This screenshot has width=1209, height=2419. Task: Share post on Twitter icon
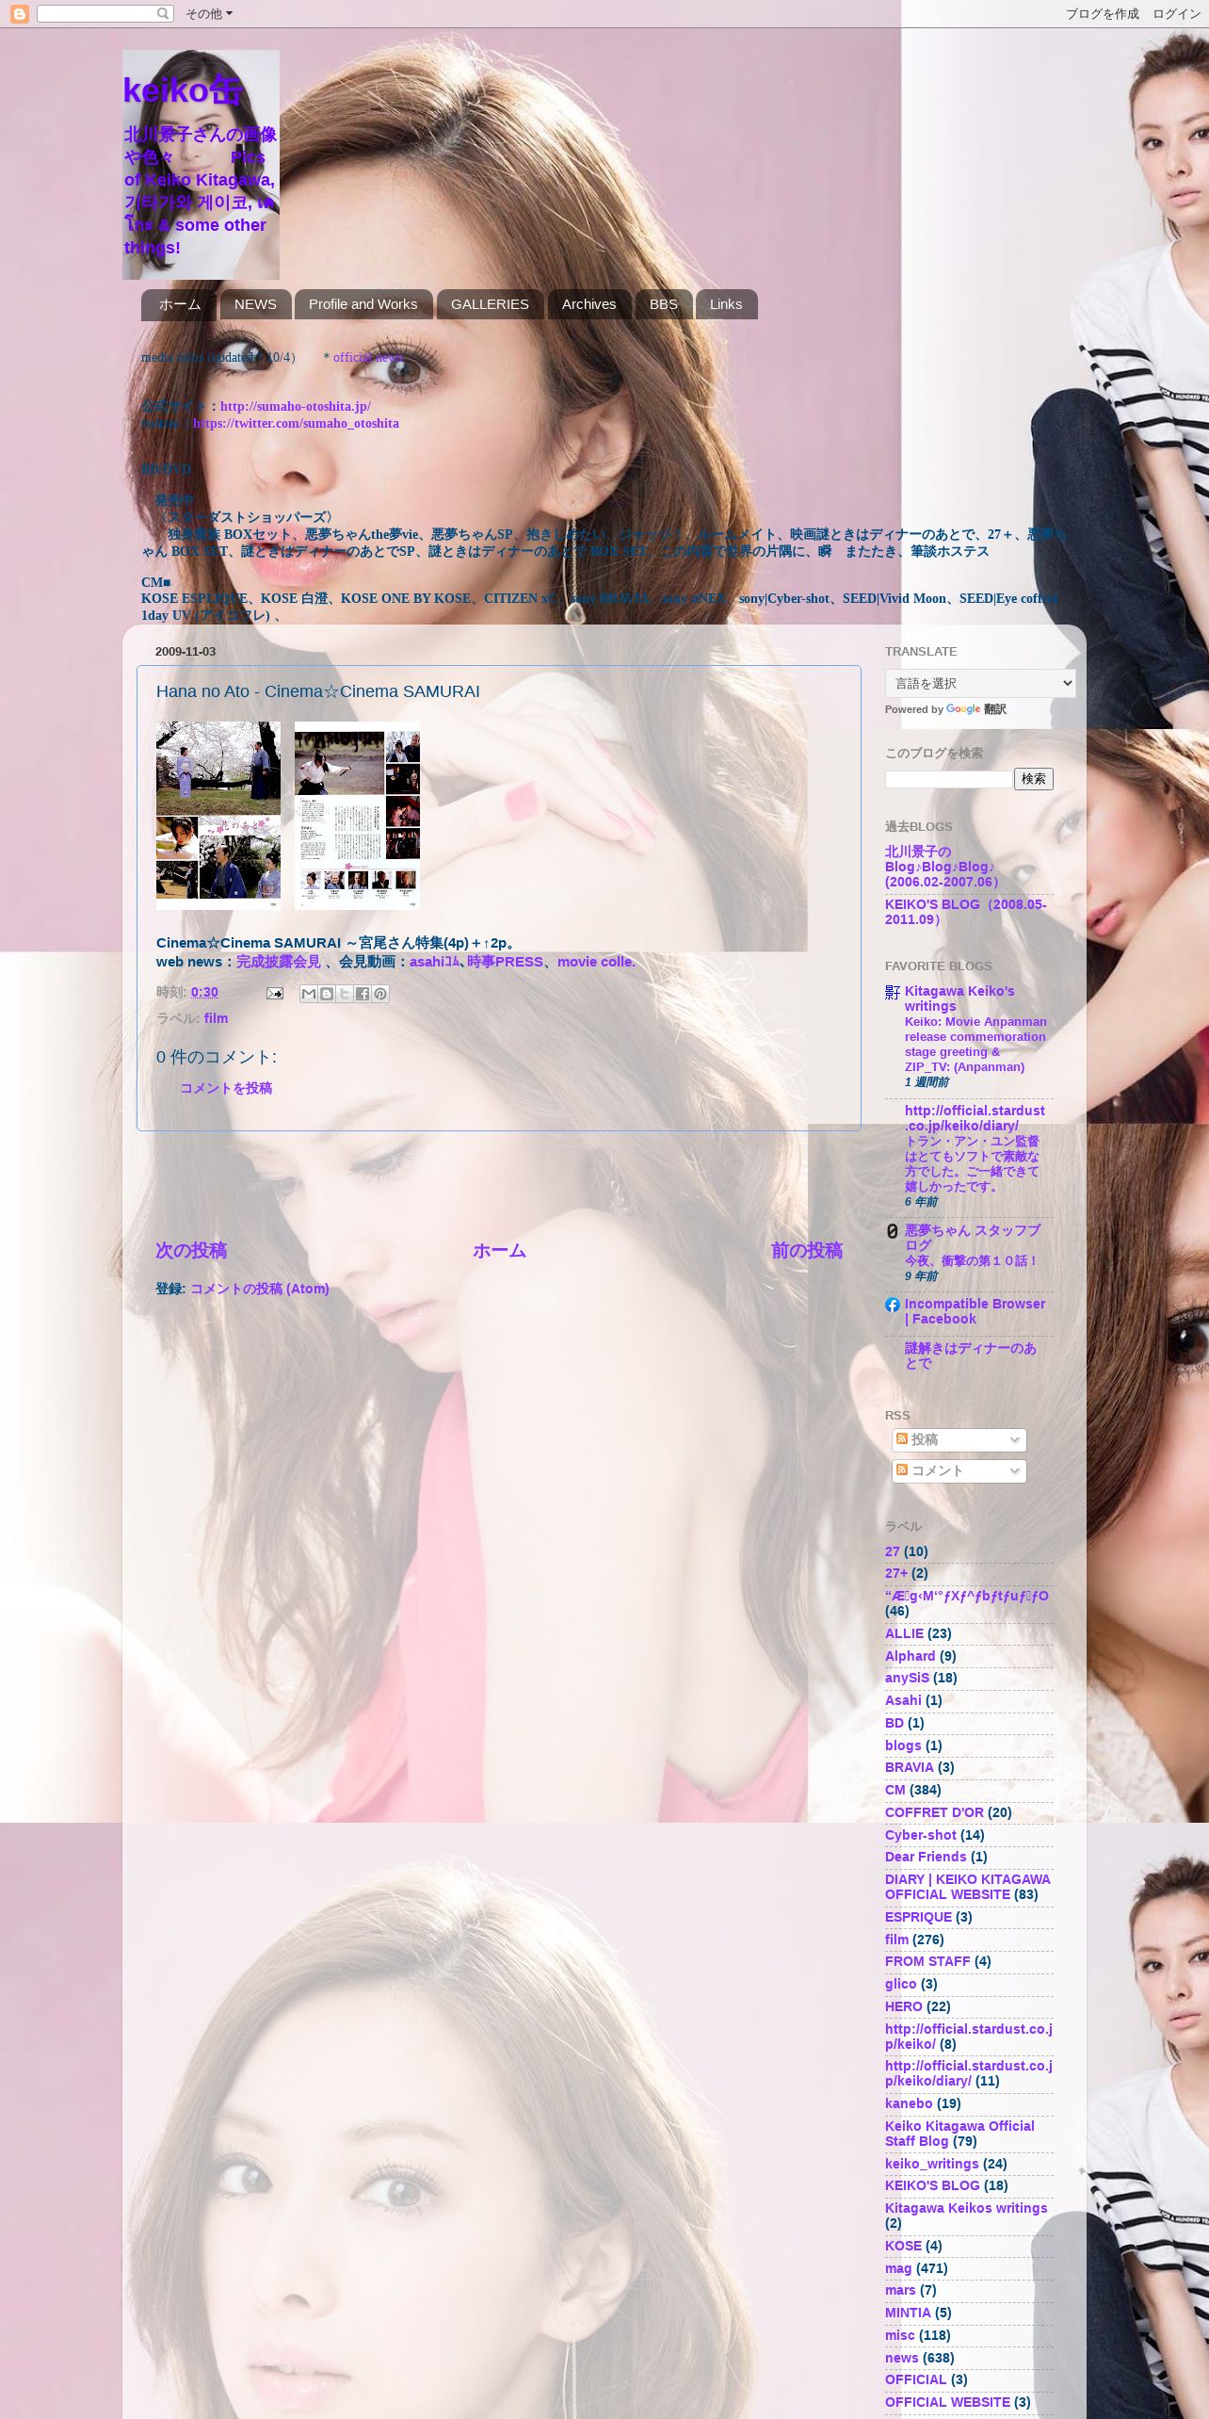(x=344, y=993)
